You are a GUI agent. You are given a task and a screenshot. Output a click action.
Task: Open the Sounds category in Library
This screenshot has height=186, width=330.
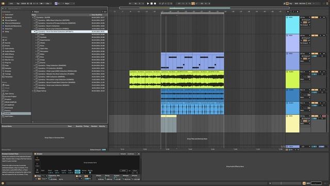(8, 43)
